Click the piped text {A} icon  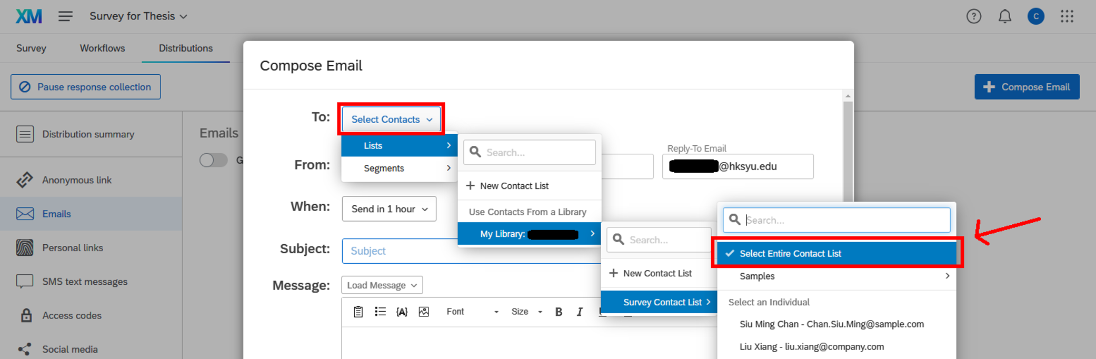(x=402, y=312)
